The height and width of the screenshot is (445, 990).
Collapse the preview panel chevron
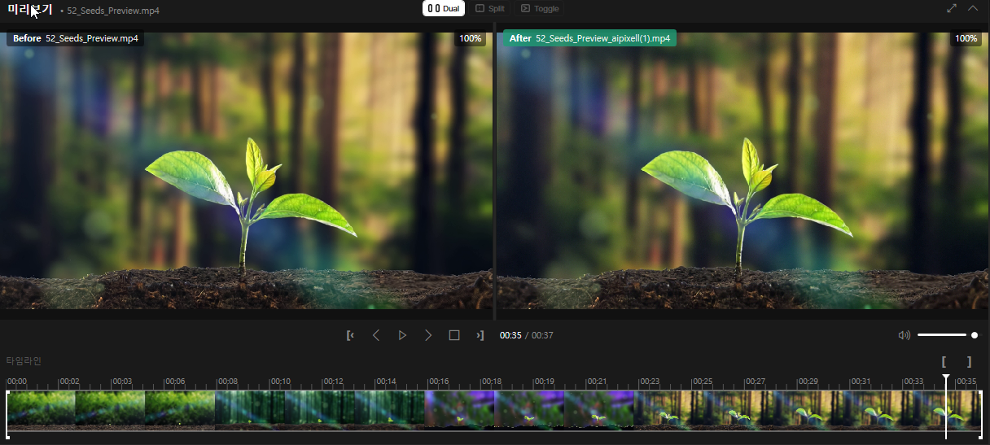[x=973, y=8]
